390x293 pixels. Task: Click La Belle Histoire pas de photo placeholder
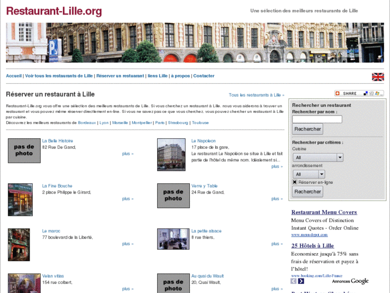click(24, 151)
